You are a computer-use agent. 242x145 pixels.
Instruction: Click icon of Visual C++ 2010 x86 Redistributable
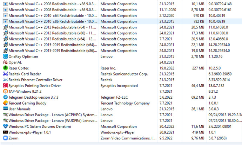[5, 21]
